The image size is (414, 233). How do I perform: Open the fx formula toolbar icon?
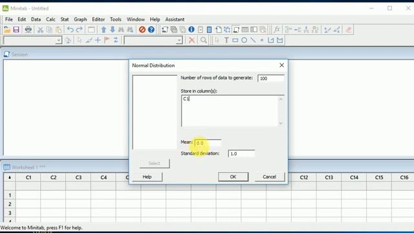(x=276, y=30)
